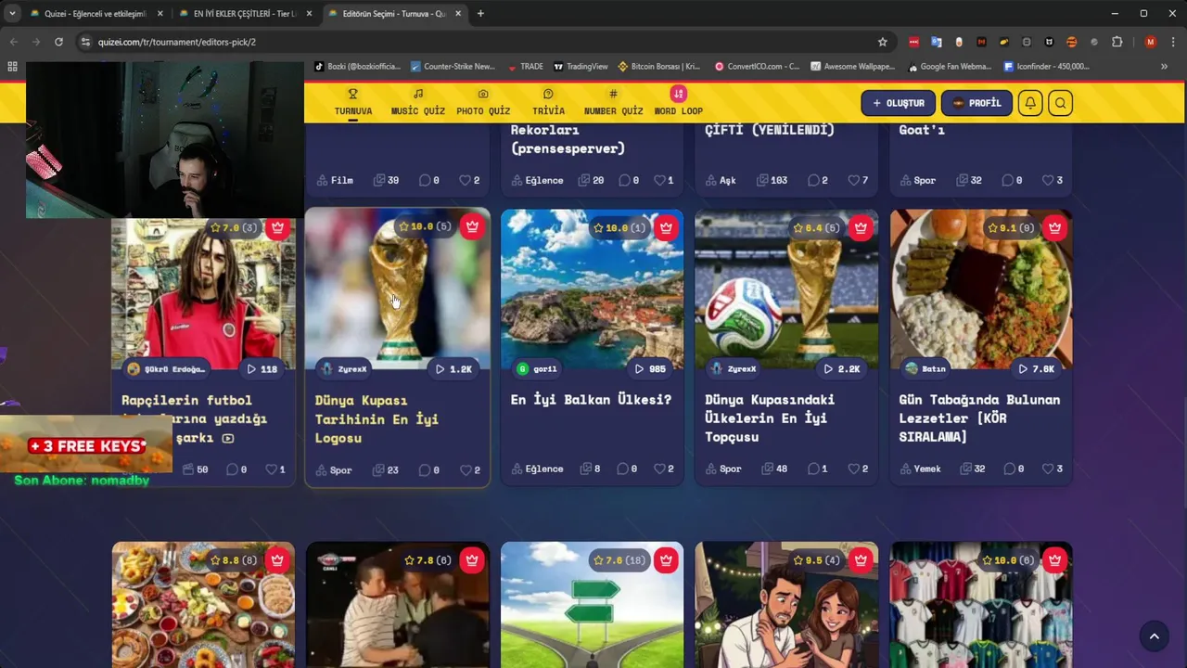Open the Number Quiz section
The height and width of the screenshot is (668, 1187).
point(613,102)
